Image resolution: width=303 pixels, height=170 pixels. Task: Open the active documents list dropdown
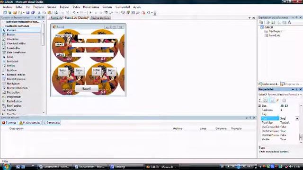click(x=250, y=18)
